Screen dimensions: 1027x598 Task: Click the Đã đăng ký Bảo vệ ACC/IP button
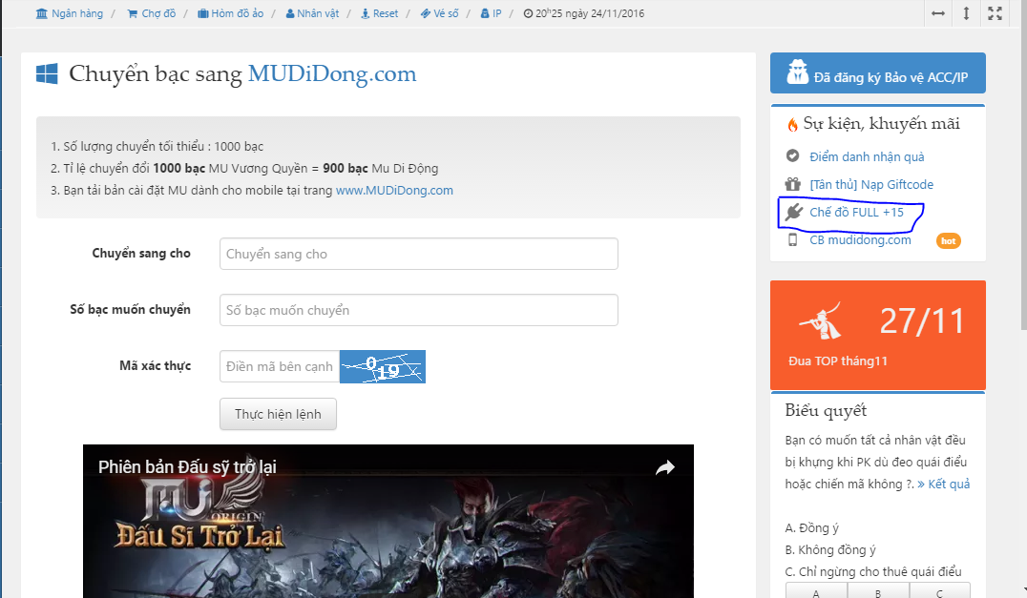click(877, 73)
